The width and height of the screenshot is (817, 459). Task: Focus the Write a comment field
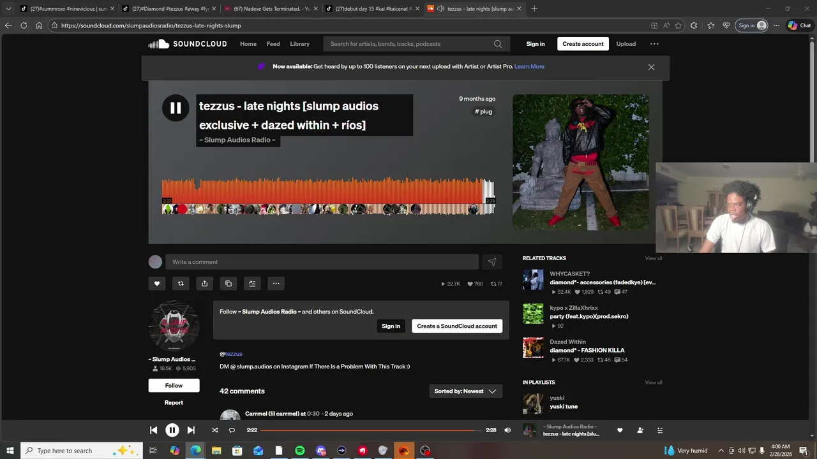point(322,262)
